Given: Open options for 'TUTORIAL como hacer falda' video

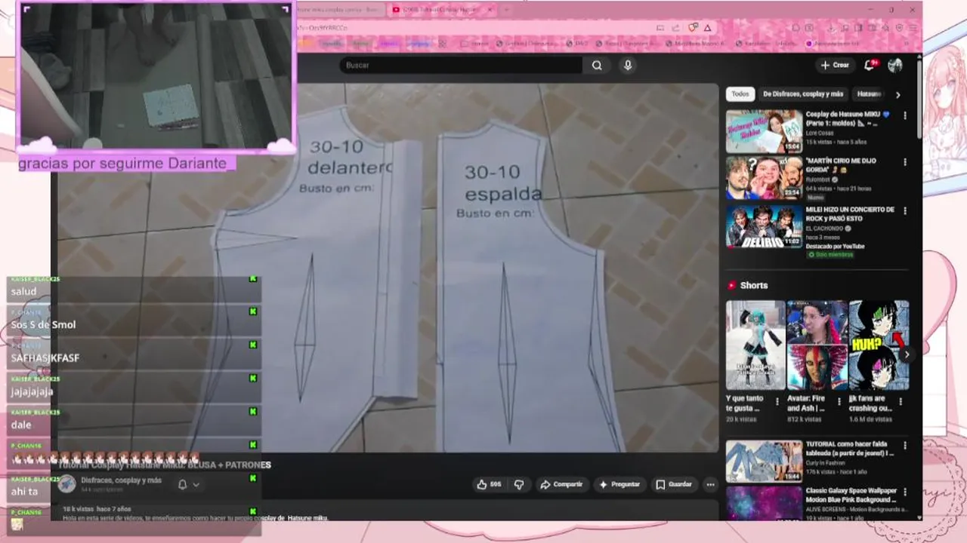Looking at the screenshot, I should pyautogui.click(x=905, y=445).
